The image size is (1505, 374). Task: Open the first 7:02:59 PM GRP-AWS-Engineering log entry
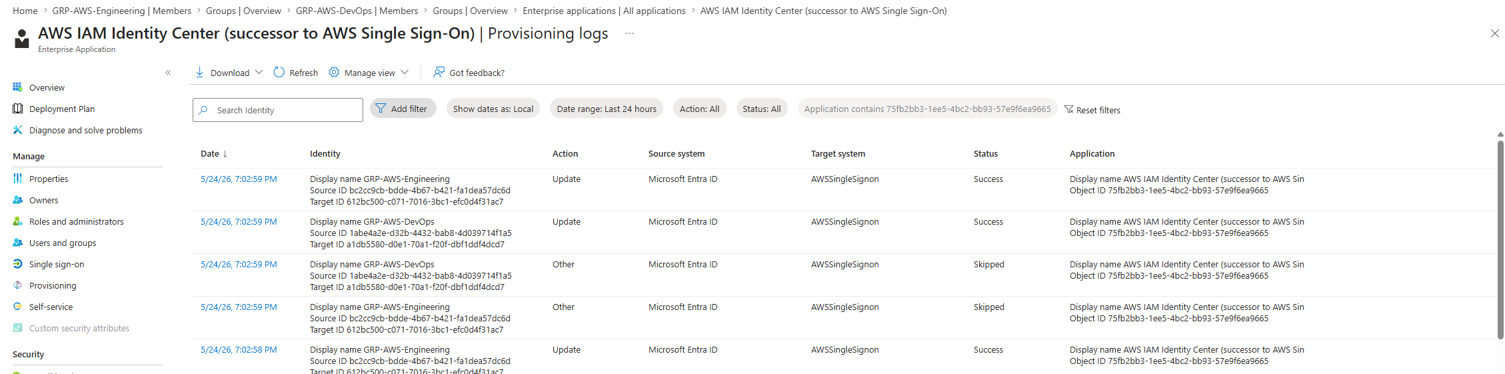pyautogui.click(x=239, y=179)
